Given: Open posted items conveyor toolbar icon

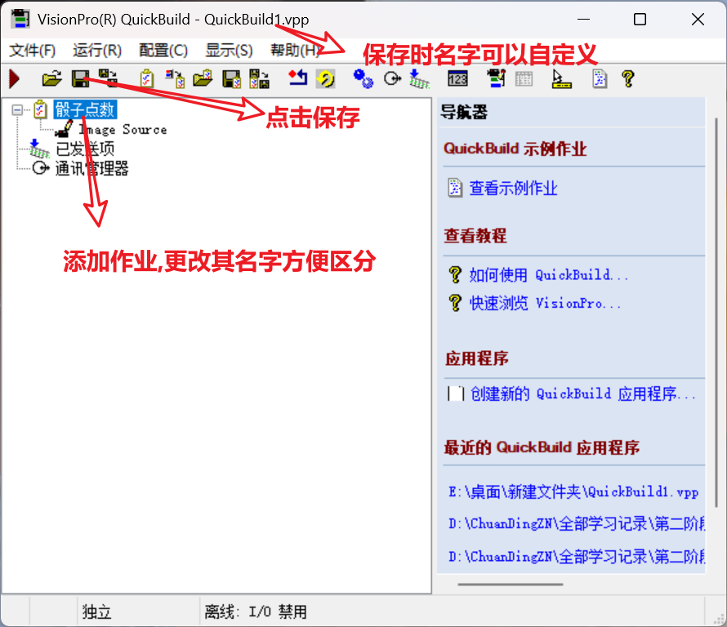Looking at the screenshot, I should [x=420, y=78].
